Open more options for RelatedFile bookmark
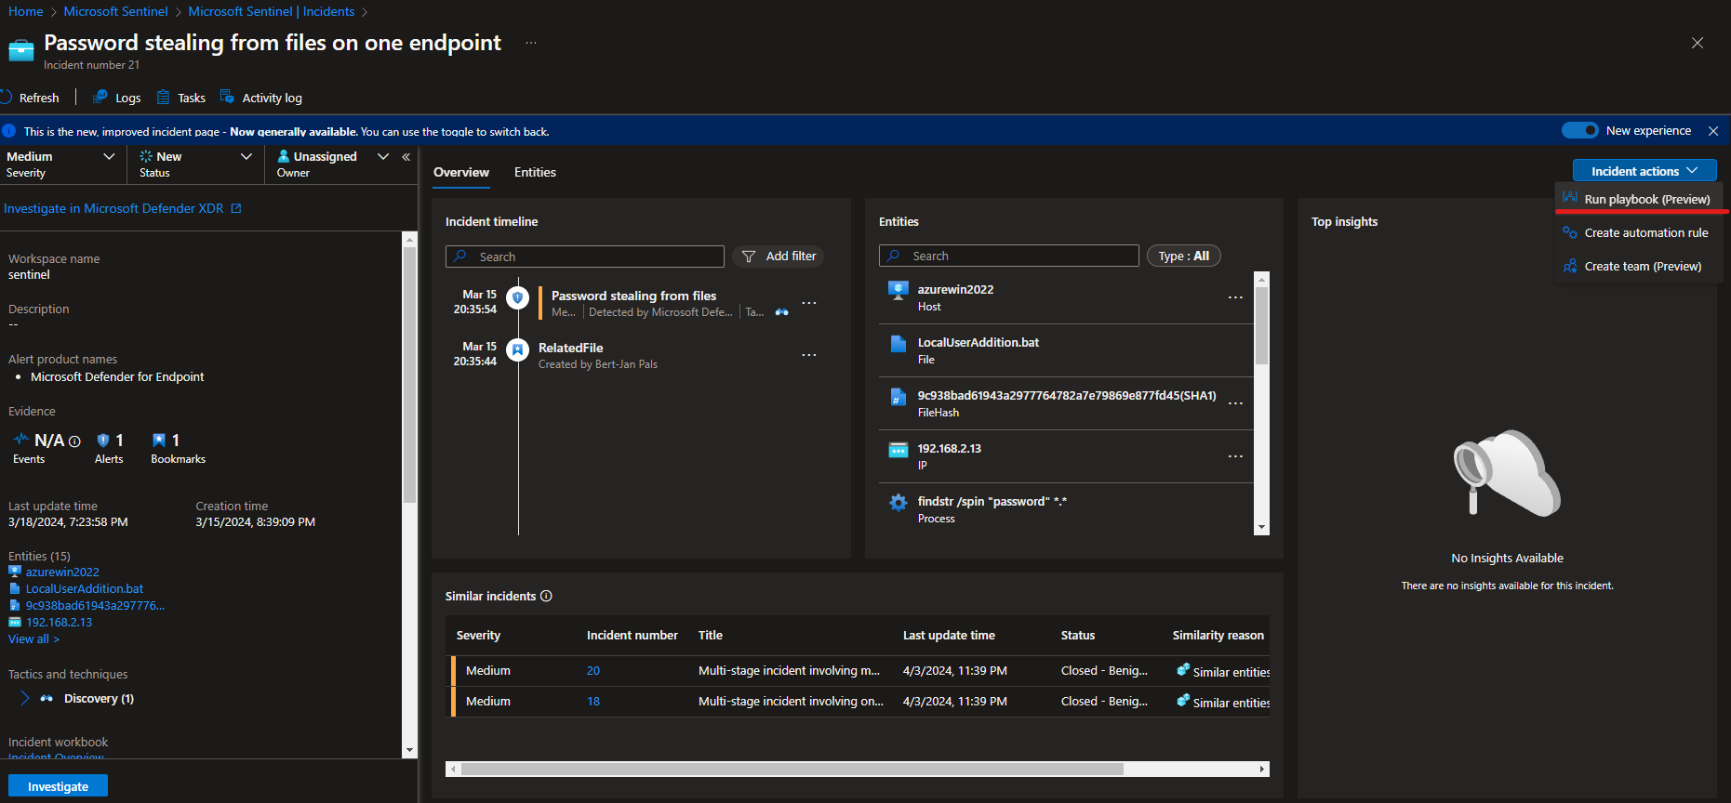The image size is (1731, 803). pos(809,355)
